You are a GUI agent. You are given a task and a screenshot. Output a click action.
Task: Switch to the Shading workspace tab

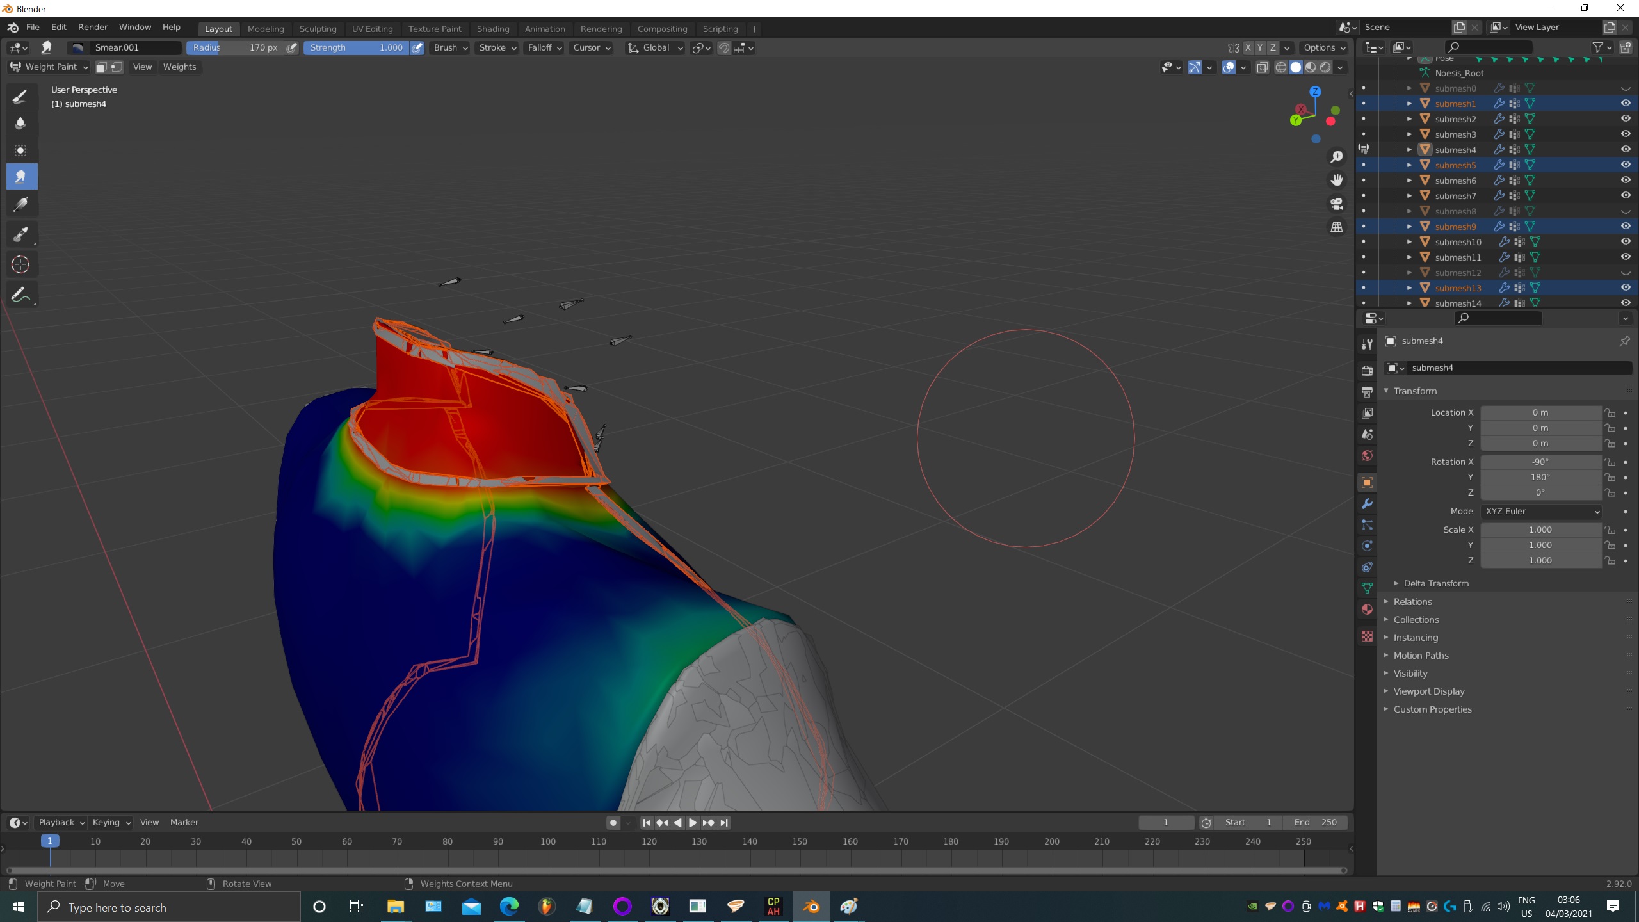[x=493, y=29]
